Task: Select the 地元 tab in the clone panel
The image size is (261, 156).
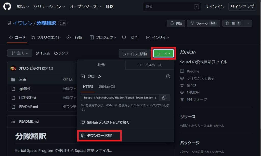Action: tap(101, 65)
